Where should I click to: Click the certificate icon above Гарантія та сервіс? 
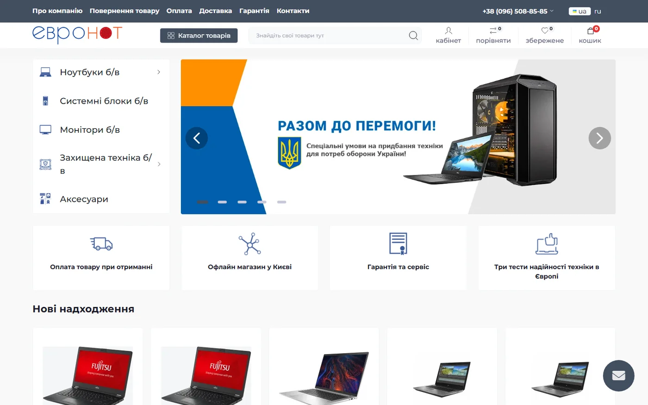[x=398, y=243]
